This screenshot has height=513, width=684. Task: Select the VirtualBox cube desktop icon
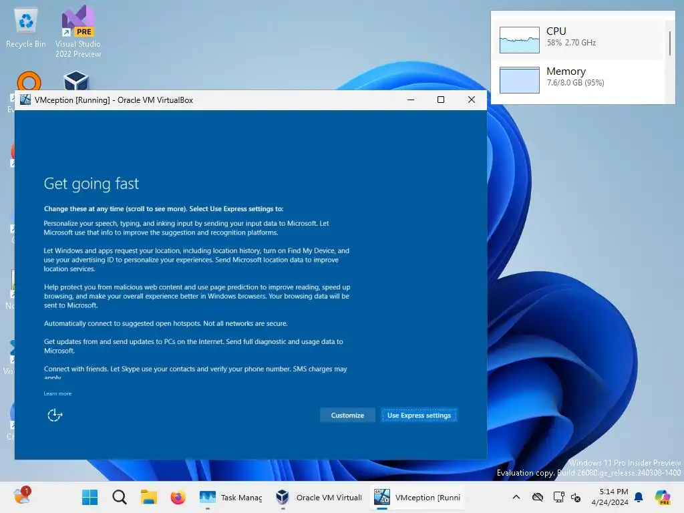[76, 81]
